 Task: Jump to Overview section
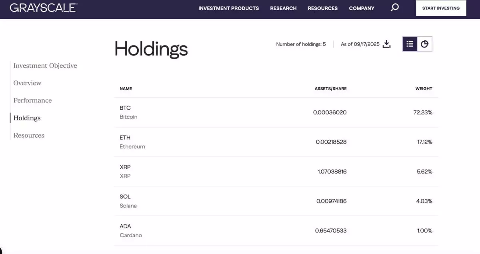pyautogui.click(x=27, y=83)
